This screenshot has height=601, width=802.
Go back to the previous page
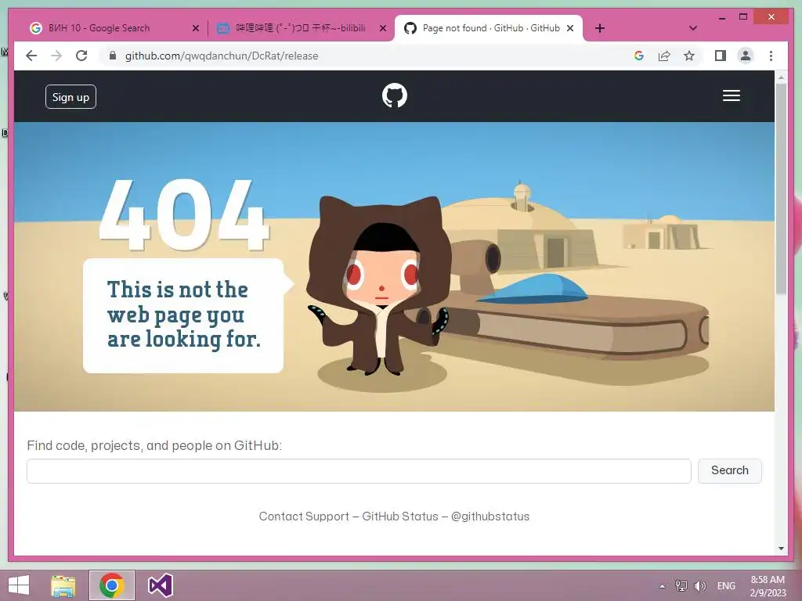pyautogui.click(x=31, y=56)
